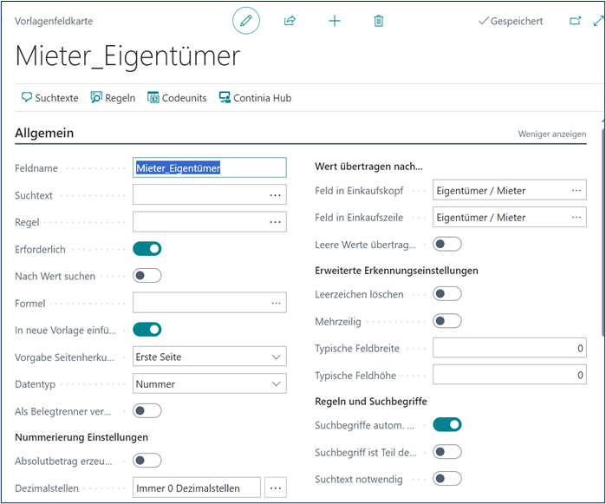Open Suchtexte menu action
606x504 pixels.
(x=49, y=98)
